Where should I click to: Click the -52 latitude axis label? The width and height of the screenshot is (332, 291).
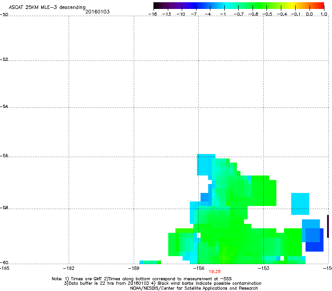pyautogui.click(x=4, y=60)
